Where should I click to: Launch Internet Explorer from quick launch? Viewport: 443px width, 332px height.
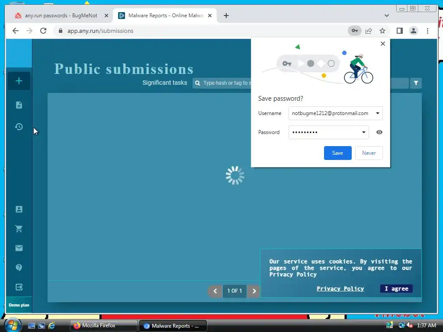click(51, 326)
